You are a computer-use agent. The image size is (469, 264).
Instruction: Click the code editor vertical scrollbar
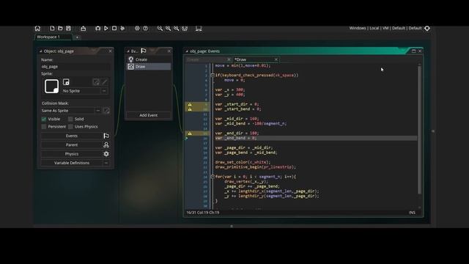[x=419, y=129]
